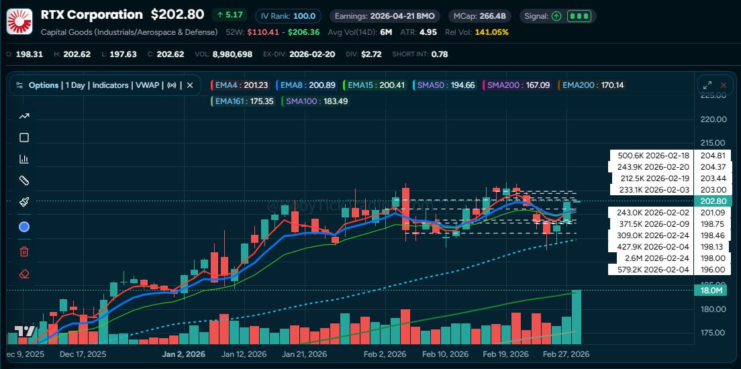Screen dimensions: 741x369
Task: Select the rectangle shape tool
Action: coord(24,138)
